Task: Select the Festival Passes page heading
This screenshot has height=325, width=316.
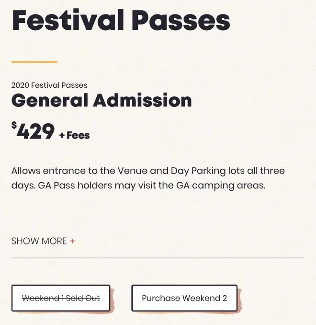Action: coord(121,20)
